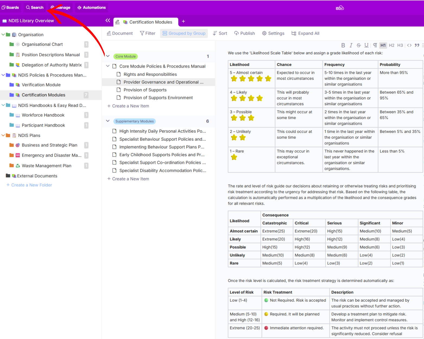Click the Publish button
Image resolution: width=424 pixels, height=339 pixels.
point(244,33)
